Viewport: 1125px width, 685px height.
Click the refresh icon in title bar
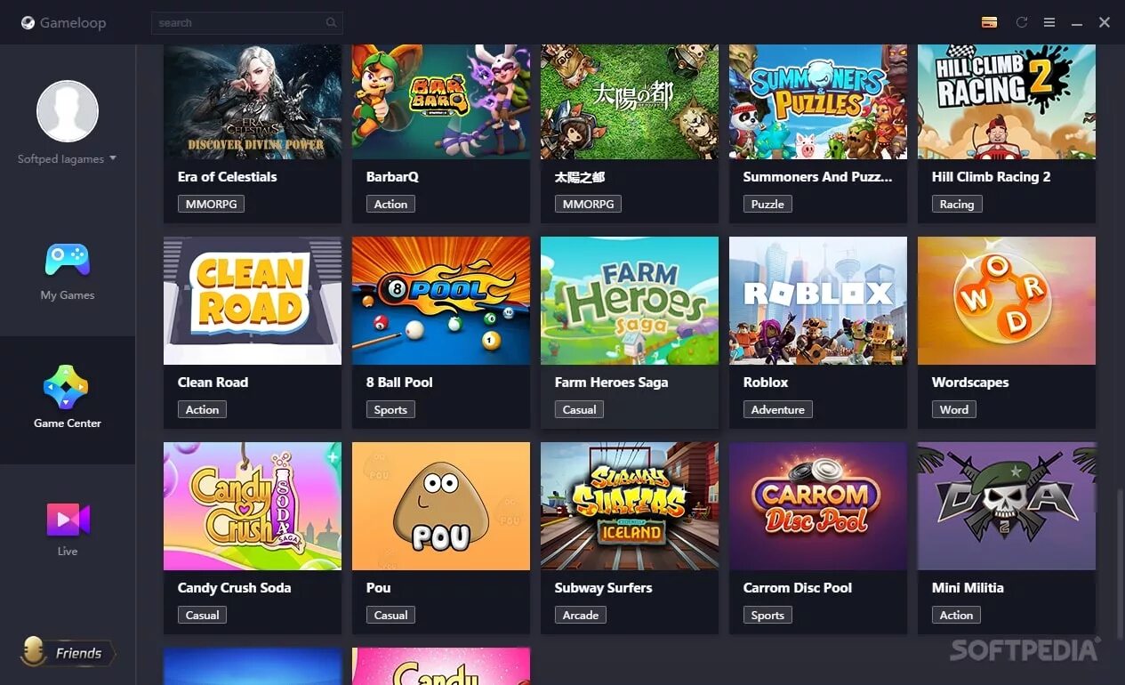(1022, 22)
